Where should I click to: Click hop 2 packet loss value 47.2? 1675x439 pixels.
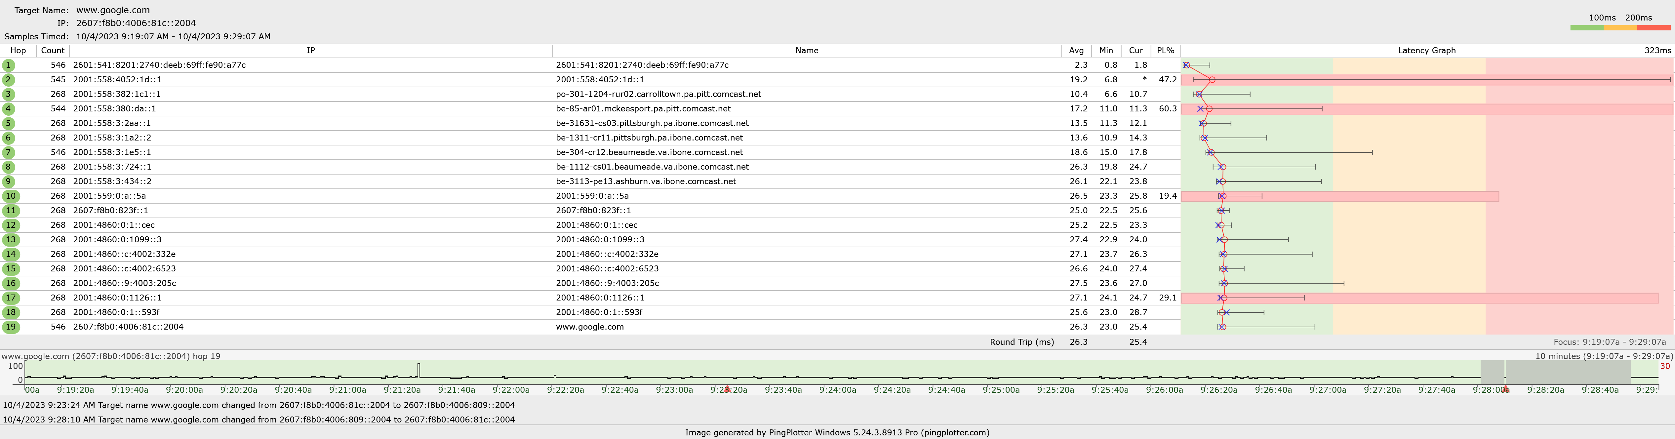[1168, 79]
